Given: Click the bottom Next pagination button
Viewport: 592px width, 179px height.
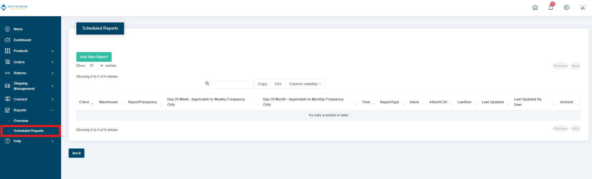Looking at the screenshot, I should coord(575,128).
